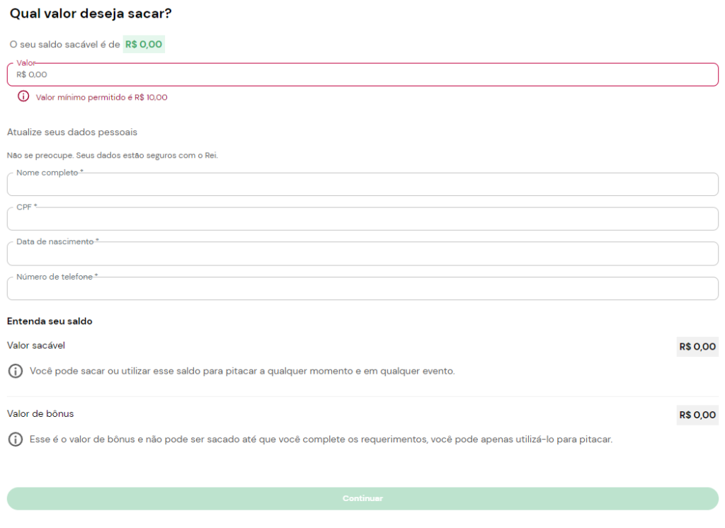Viewport: 725px width, 528px height.
Task: Click the R$ 0,00 badge beside Valor sacável
Action: pos(697,347)
